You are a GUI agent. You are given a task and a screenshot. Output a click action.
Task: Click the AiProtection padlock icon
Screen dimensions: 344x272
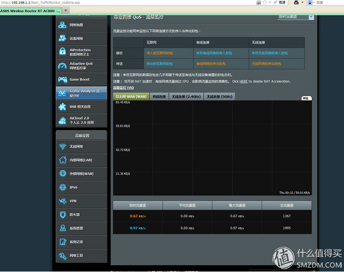62,52
